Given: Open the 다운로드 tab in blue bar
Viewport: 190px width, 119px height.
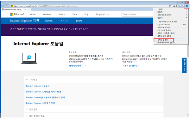Looking at the screenshot, I should (49, 21).
